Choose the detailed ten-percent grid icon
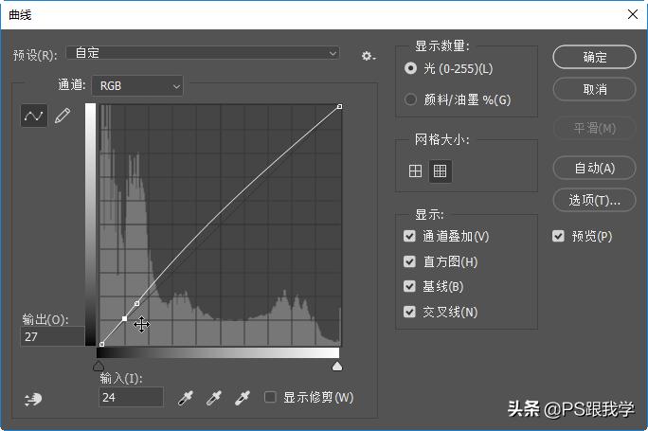The width and height of the screenshot is (648, 431). [x=441, y=171]
